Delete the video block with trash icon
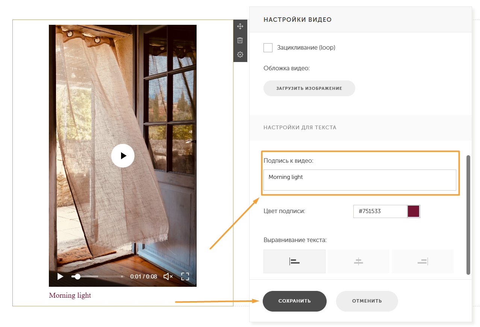The image size is (480, 327). [240, 40]
